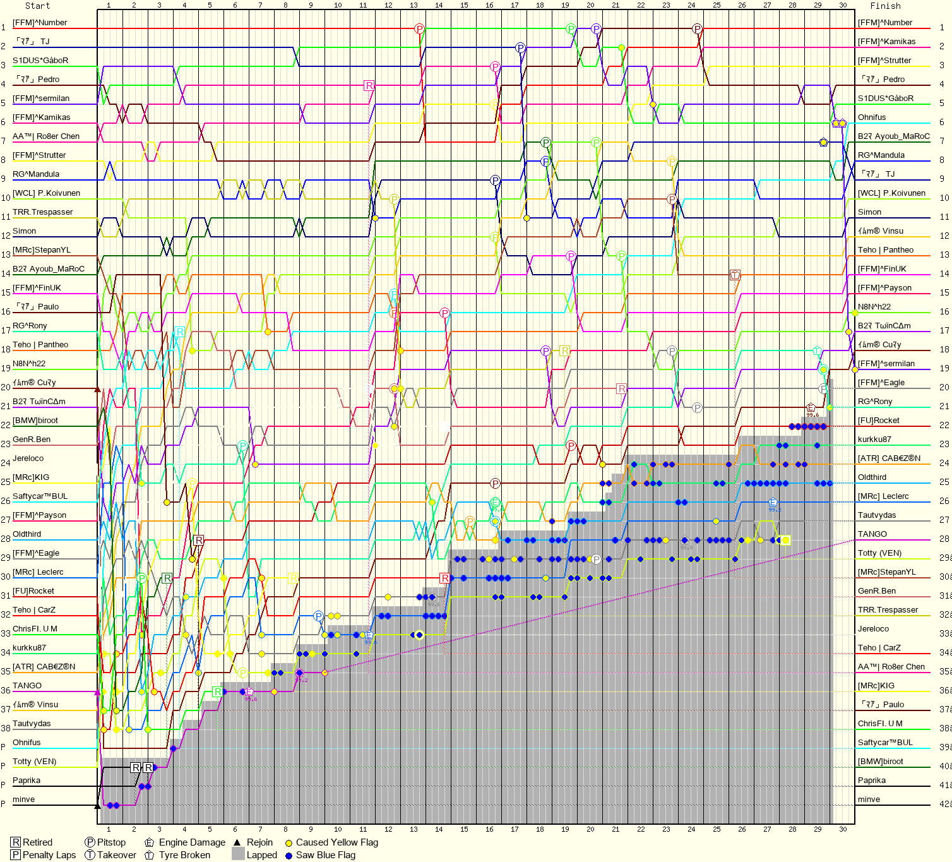Select TRR.Trespasser in the Start column
The width and height of the screenshot is (952, 862).
[42, 212]
